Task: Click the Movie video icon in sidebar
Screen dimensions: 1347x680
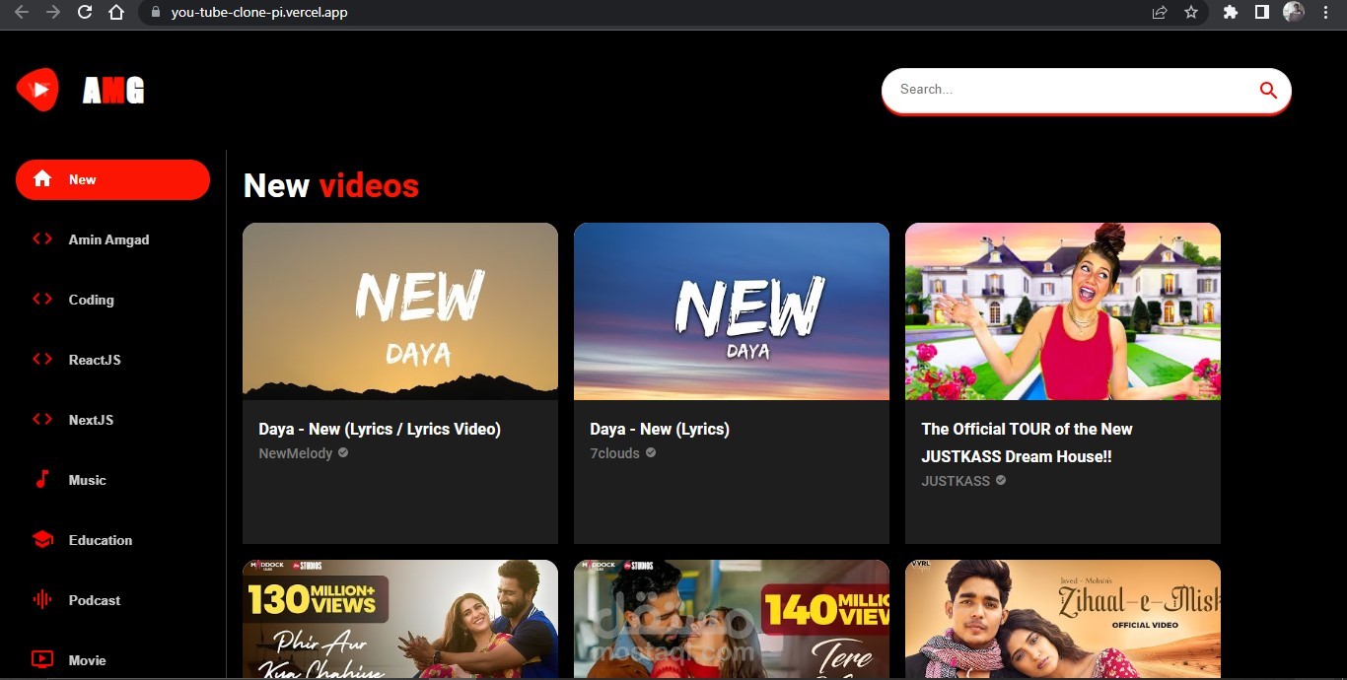Action: pos(40,658)
